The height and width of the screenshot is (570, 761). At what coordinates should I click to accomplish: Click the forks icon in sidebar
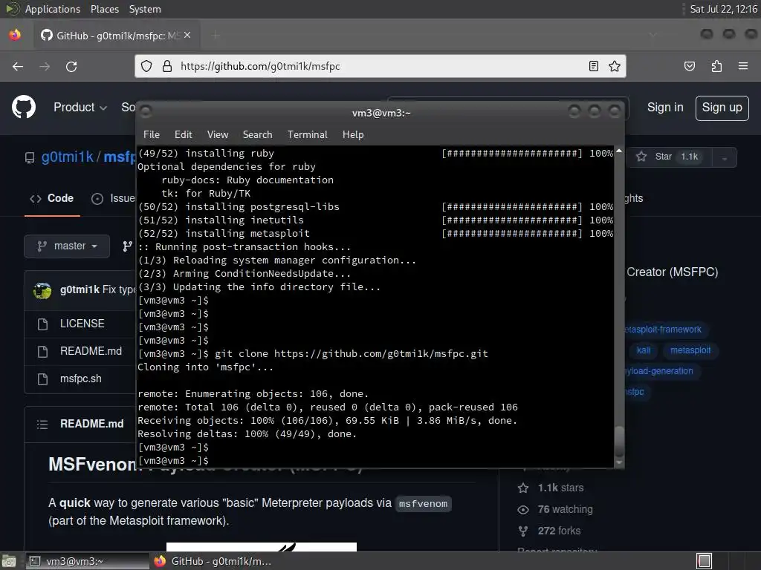(x=523, y=531)
